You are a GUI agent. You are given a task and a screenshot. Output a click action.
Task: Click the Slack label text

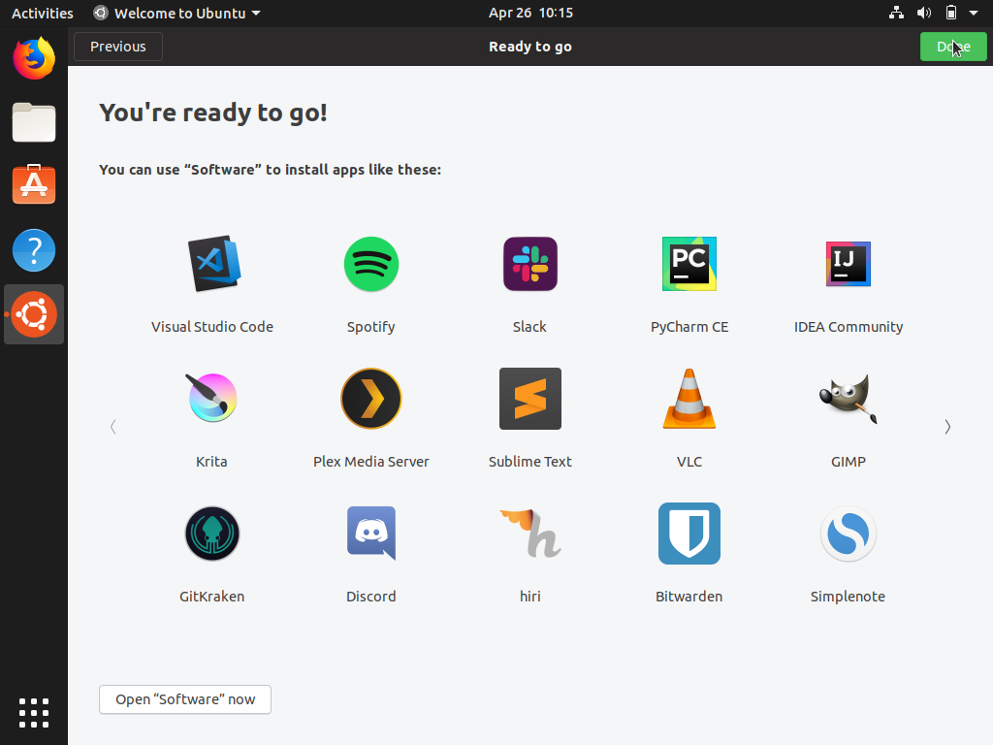[530, 327]
